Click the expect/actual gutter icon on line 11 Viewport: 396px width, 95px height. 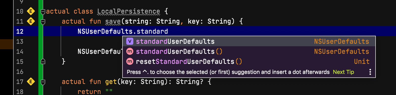[31, 21]
